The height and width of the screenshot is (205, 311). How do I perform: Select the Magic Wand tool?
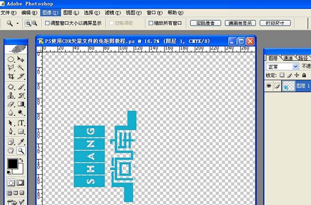21,68
